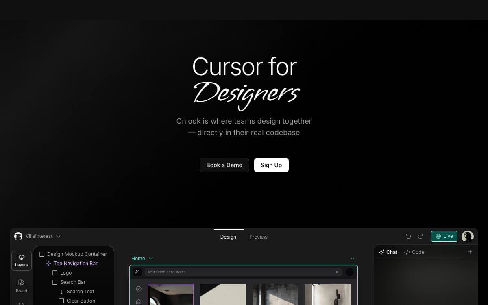Click the undo arrow icon
Image resolution: width=488 pixels, height=305 pixels.
pyautogui.click(x=408, y=236)
